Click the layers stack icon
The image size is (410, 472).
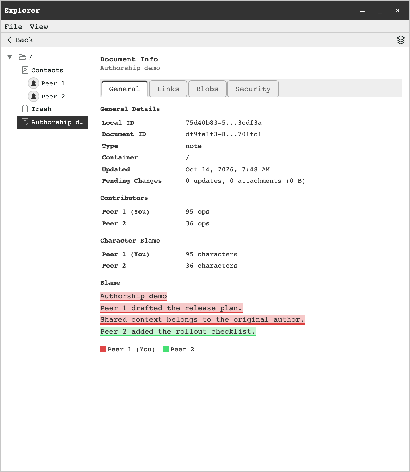pyautogui.click(x=401, y=40)
